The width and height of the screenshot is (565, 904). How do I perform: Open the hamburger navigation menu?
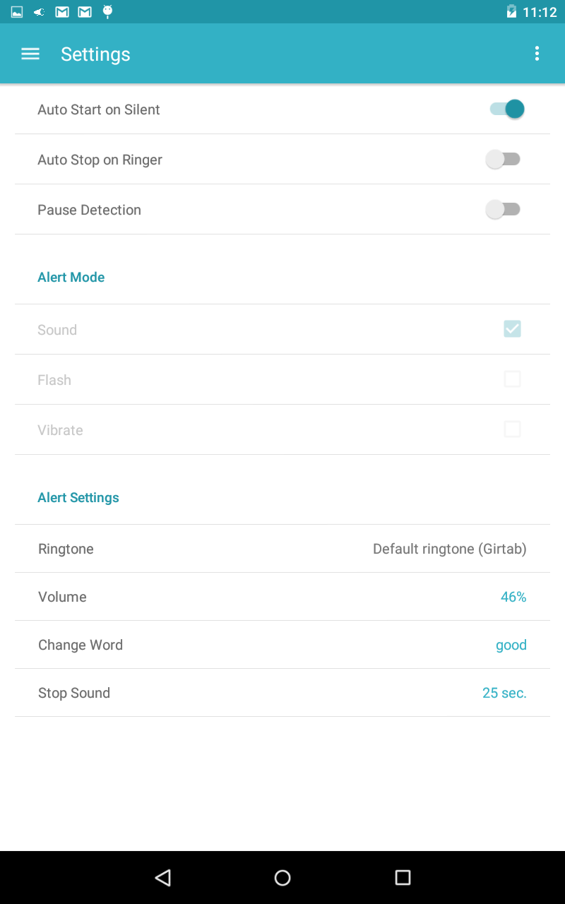30,54
